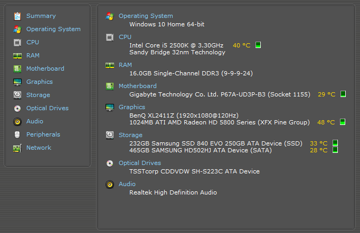Click the graphics card 48 °C temperature reading

point(326,122)
